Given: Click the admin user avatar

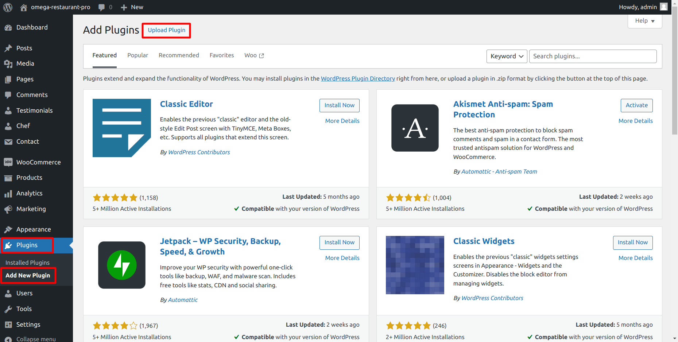Looking at the screenshot, I should pyautogui.click(x=664, y=7).
